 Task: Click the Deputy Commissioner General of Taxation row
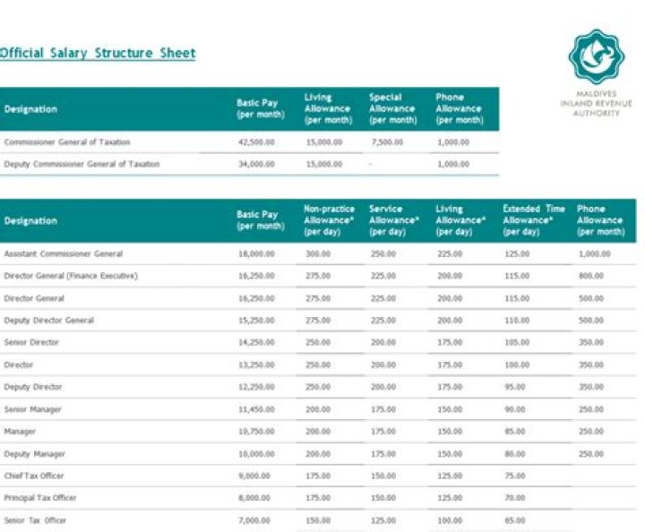[82, 165]
